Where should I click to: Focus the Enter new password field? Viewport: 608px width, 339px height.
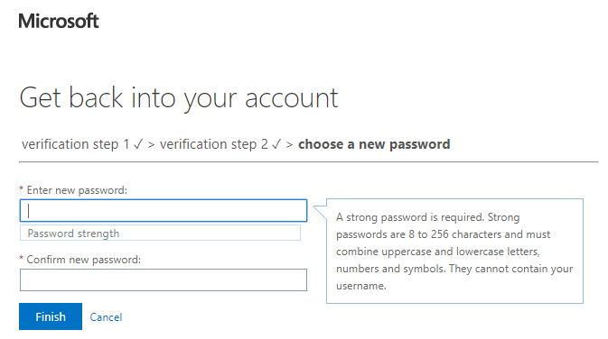coord(164,210)
